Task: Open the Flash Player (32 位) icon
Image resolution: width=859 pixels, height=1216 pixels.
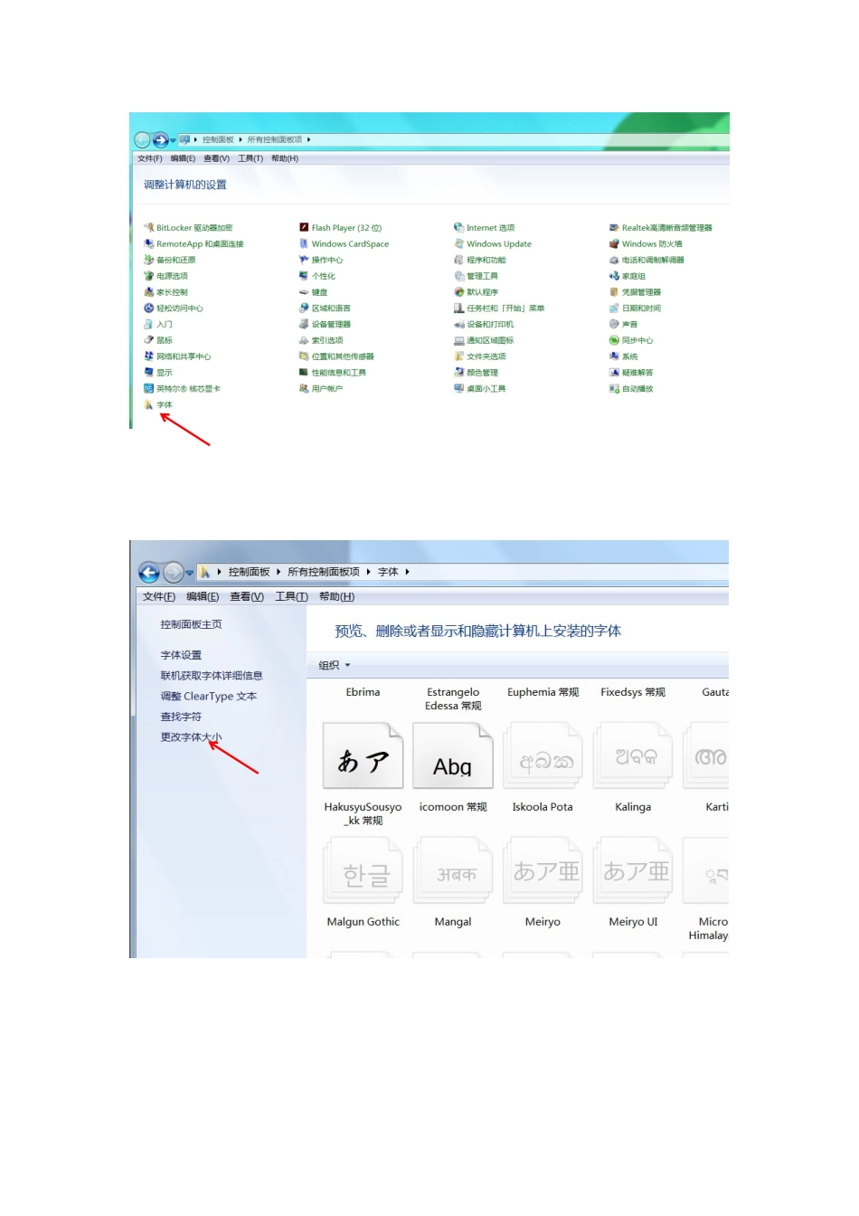Action: (x=304, y=228)
